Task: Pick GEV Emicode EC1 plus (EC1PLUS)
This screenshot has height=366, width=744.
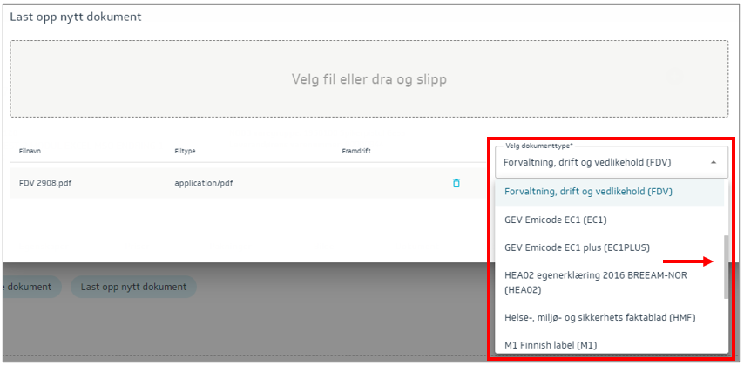Action: pyautogui.click(x=577, y=247)
